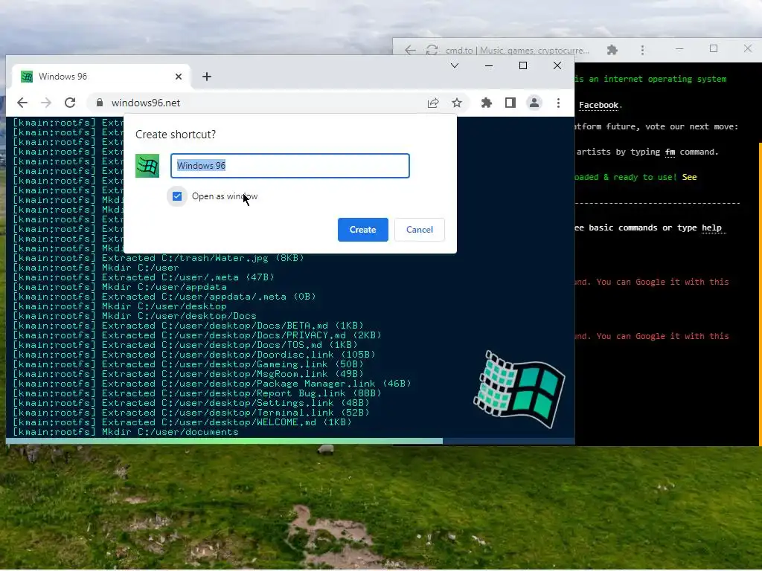The width and height of the screenshot is (762, 571).
Task: Open the profile avatar menu
Action: [x=534, y=103]
